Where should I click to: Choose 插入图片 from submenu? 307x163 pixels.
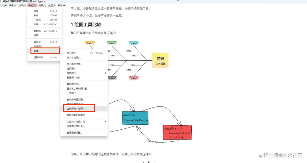click(x=84, y=53)
